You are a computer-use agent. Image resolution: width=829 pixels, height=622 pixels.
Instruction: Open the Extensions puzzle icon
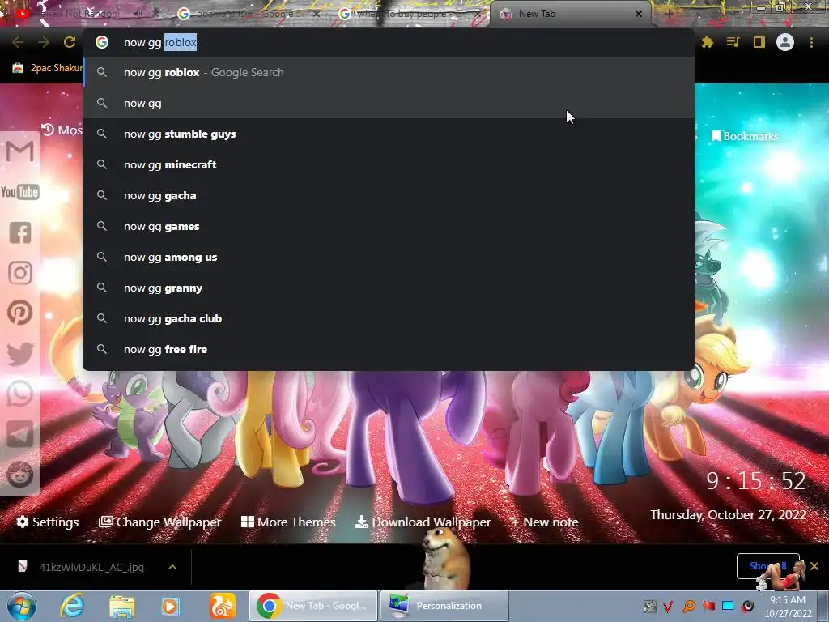(708, 42)
